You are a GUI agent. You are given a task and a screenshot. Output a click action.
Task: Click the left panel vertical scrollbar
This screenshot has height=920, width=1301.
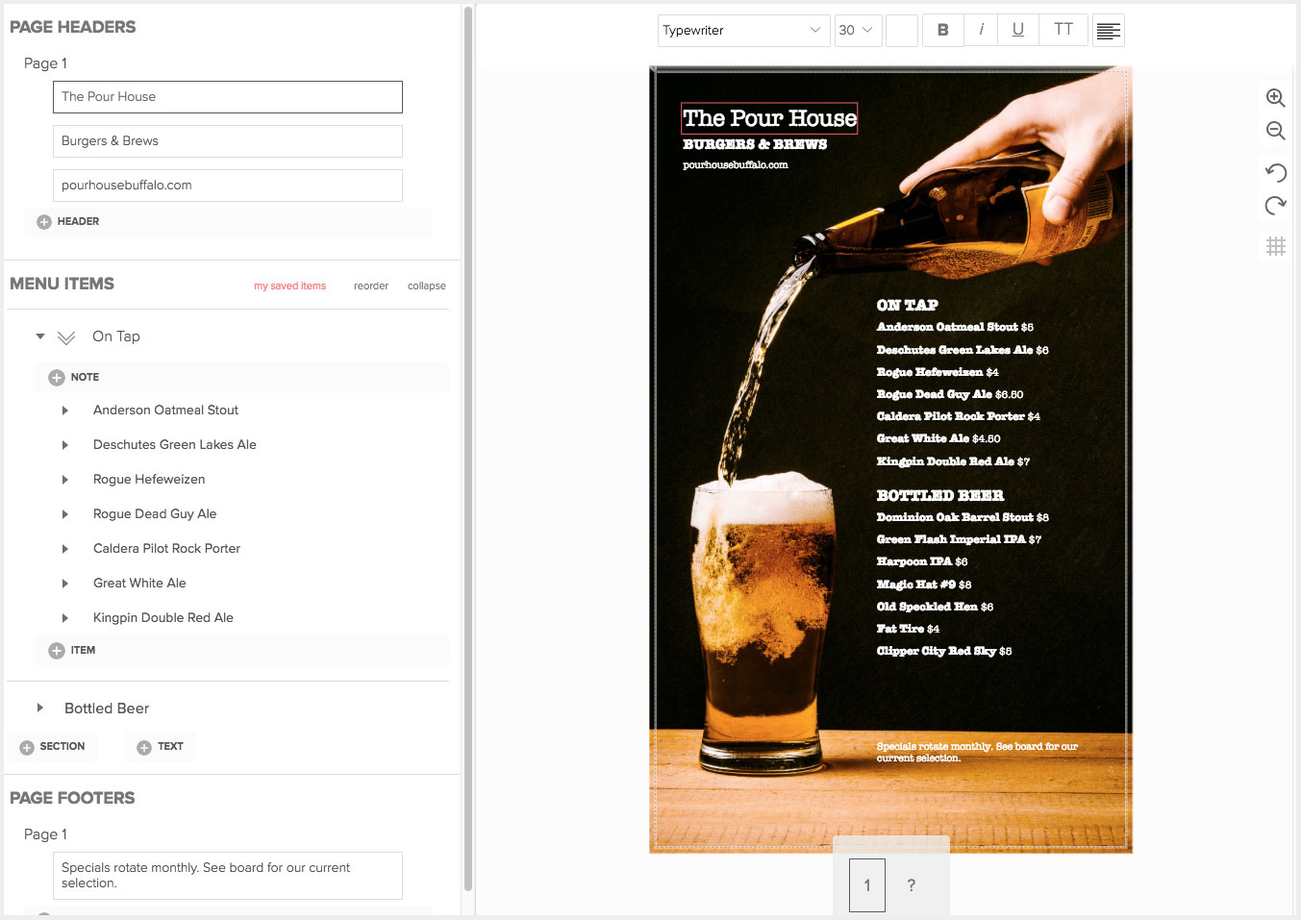point(468,449)
